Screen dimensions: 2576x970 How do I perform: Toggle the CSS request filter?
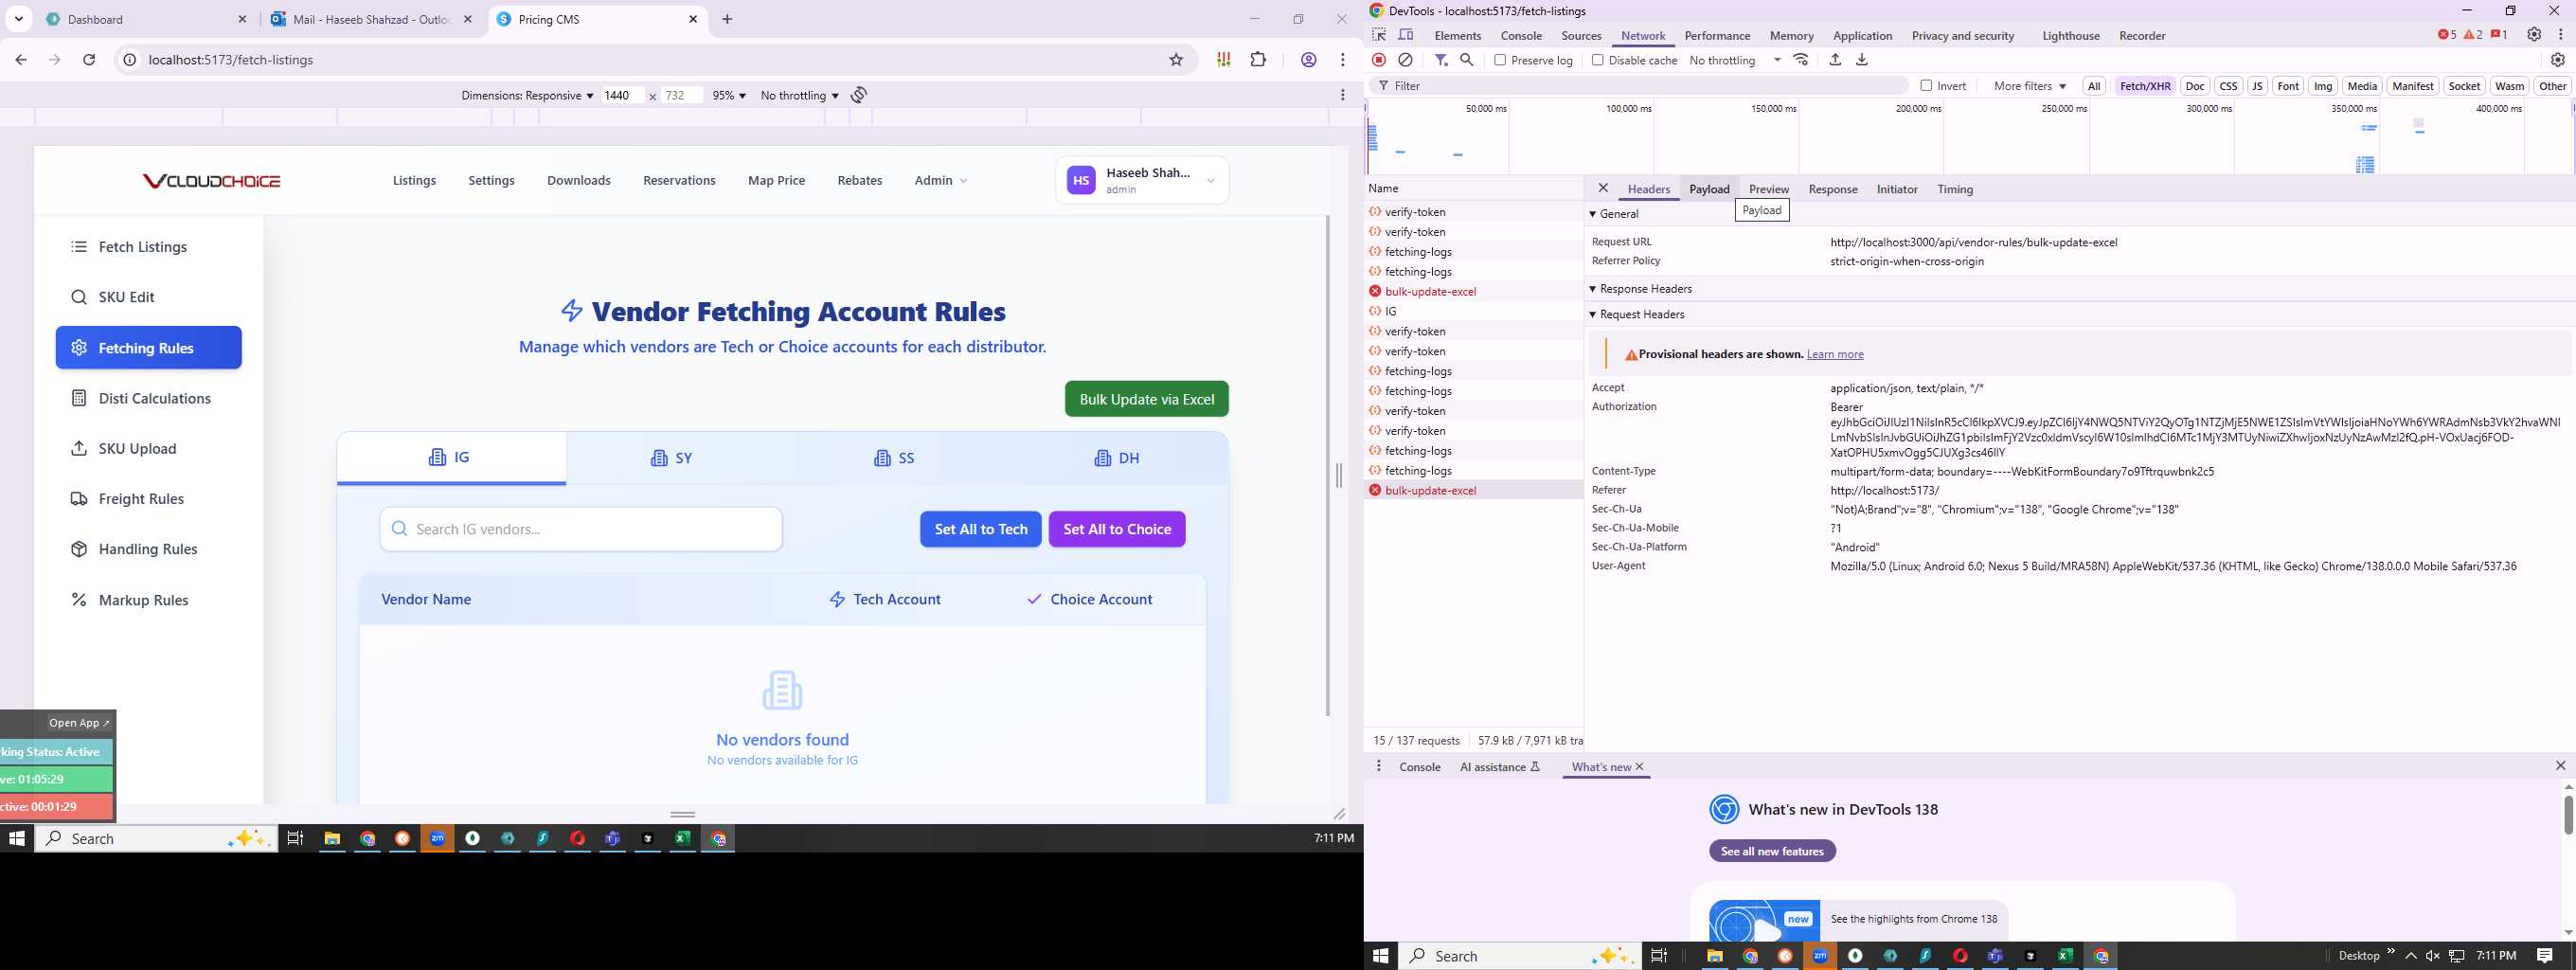coord(2228,86)
